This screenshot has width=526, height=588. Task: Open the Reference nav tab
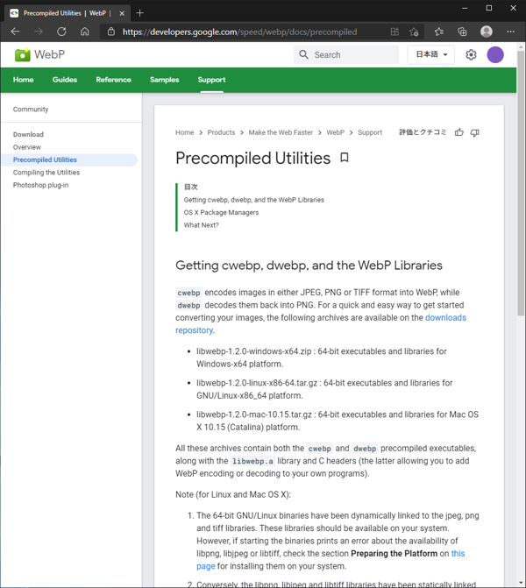click(113, 80)
